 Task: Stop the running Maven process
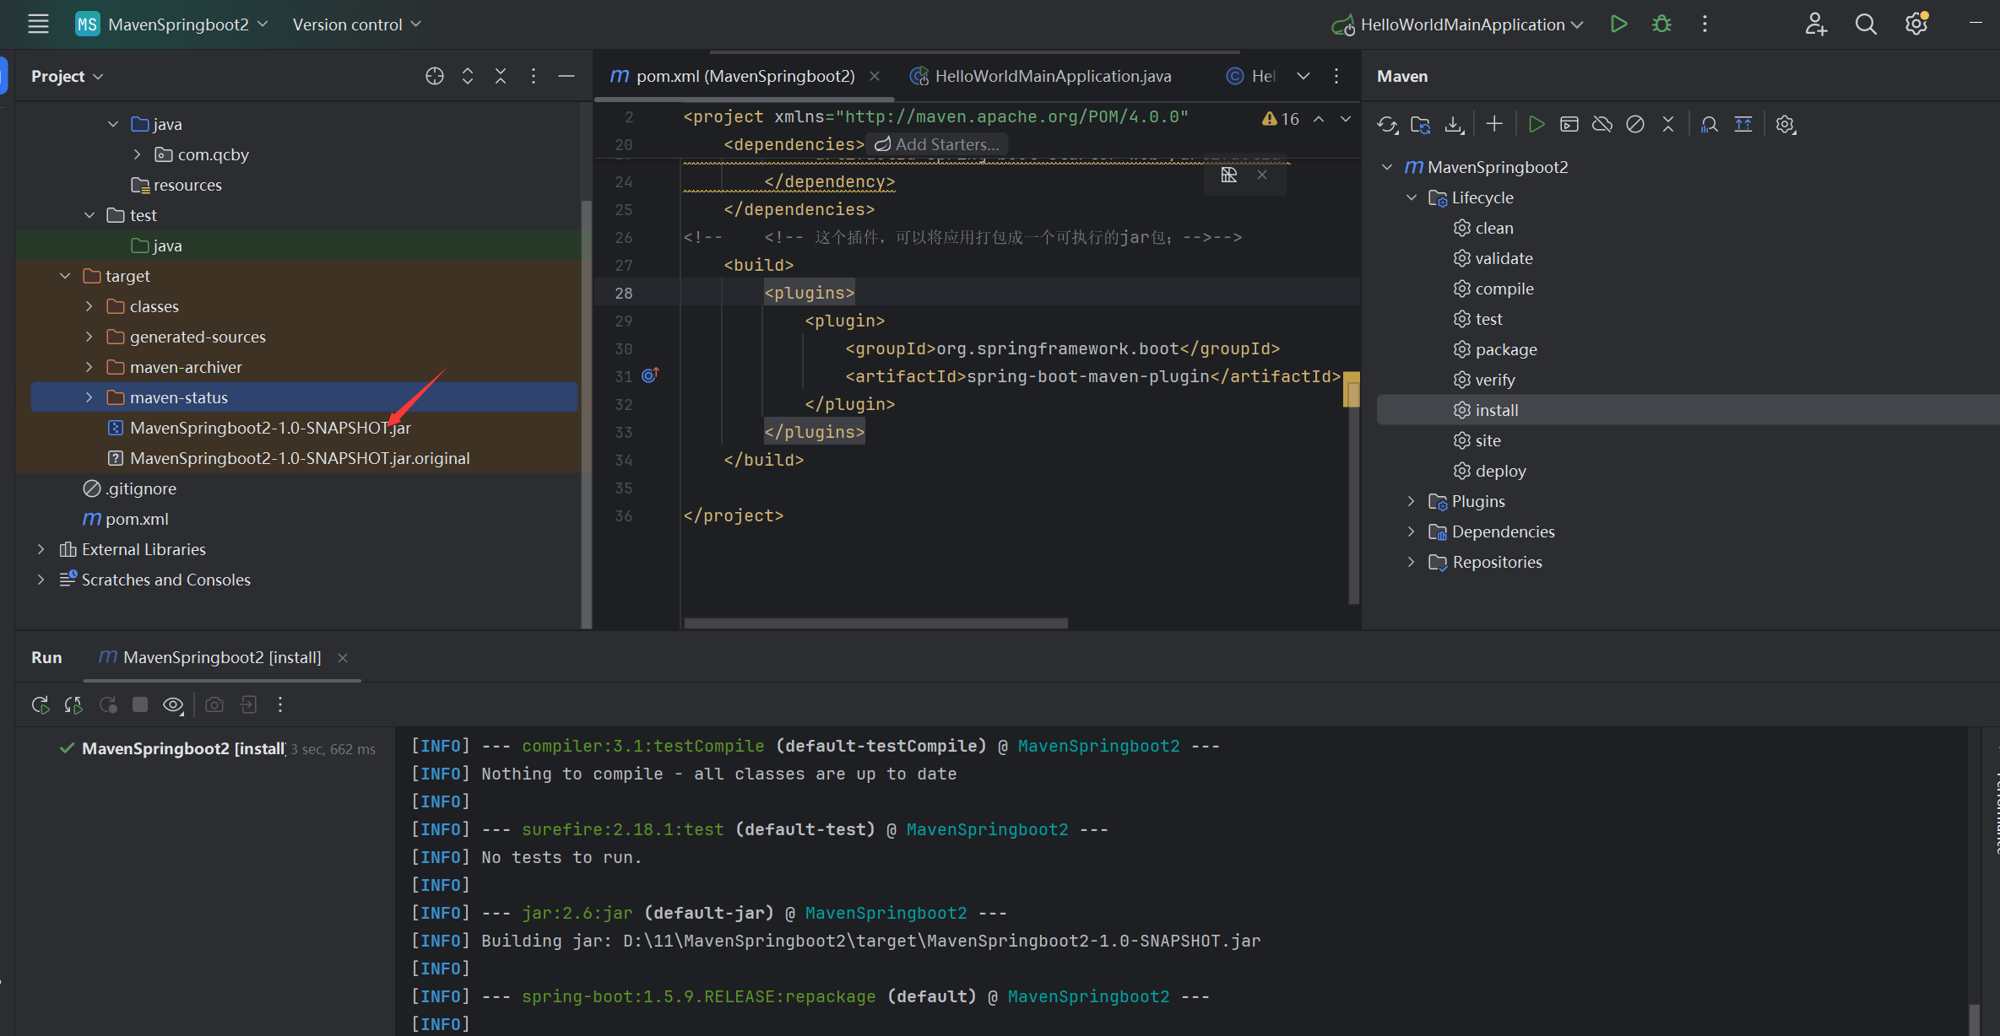click(x=140, y=704)
